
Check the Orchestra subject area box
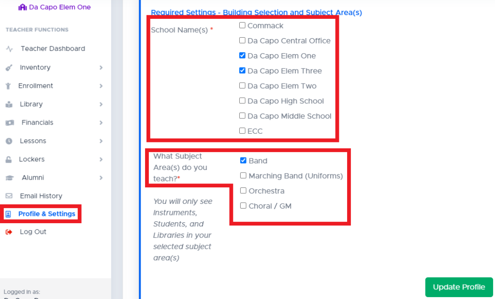[x=243, y=191]
